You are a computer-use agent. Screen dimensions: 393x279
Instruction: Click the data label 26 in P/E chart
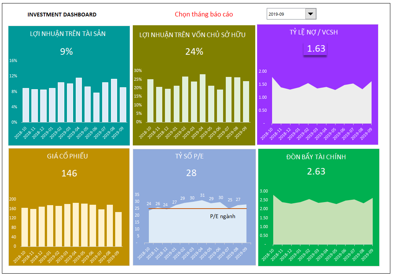tap(158, 204)
